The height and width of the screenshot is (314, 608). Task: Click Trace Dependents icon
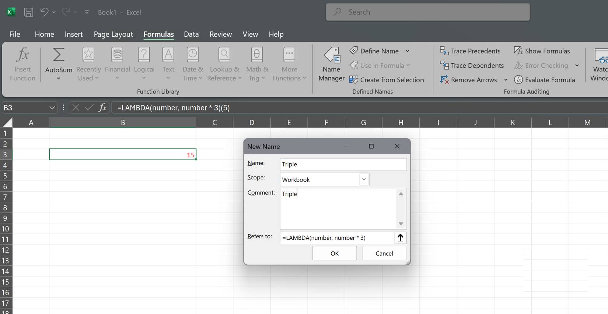[444, 65]
